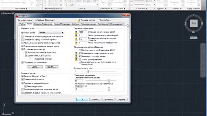Screen dimensions: 207x116
Task: Click drawing icon beside arc smoothness value 1000
Action: [76, 32]
